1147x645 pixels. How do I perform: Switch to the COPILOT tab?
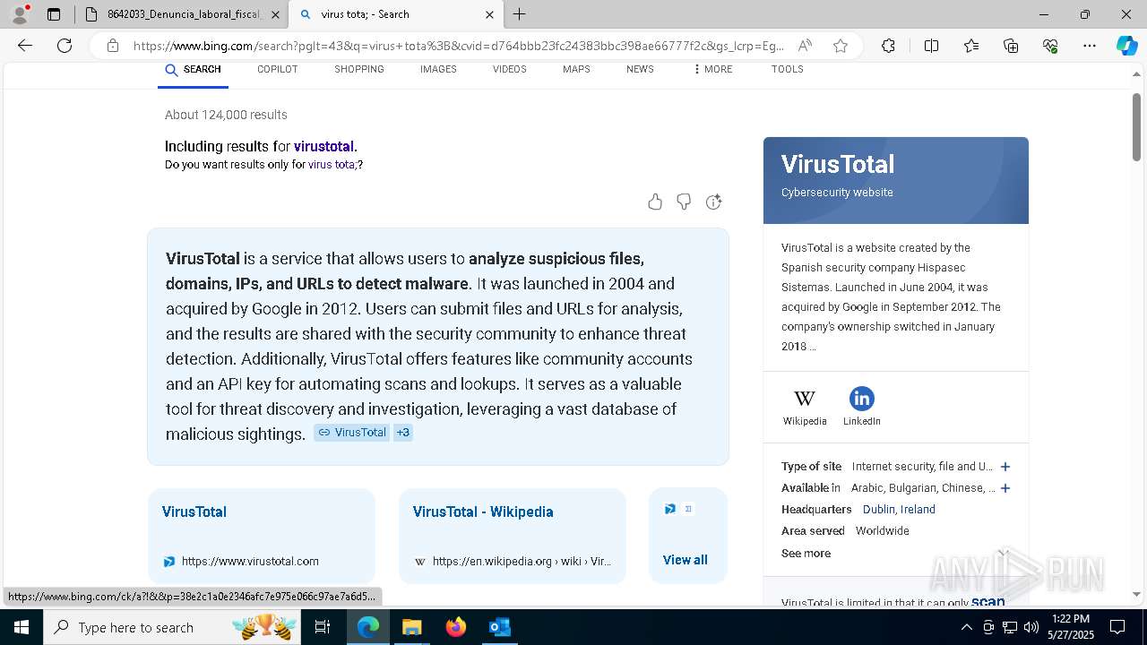[277, 69]
